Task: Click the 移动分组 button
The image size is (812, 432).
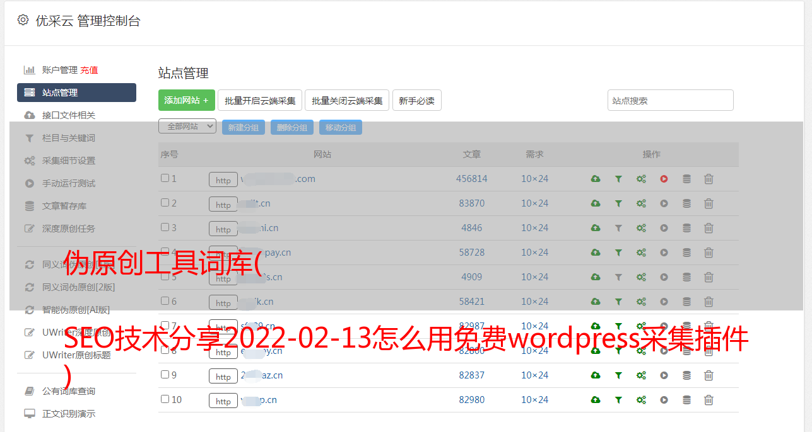Action: (341, 127)
